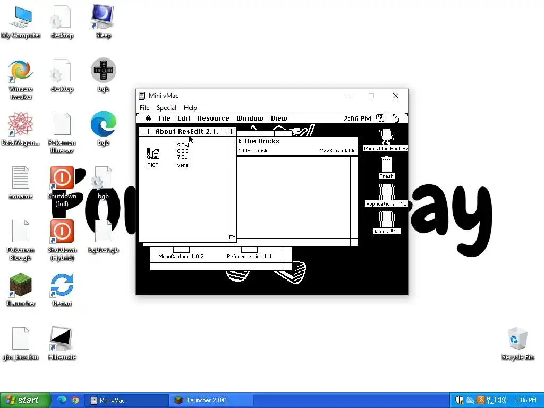Click the security shield tray icon
This screenshot has height=408, width=544.
pos(459,400)
